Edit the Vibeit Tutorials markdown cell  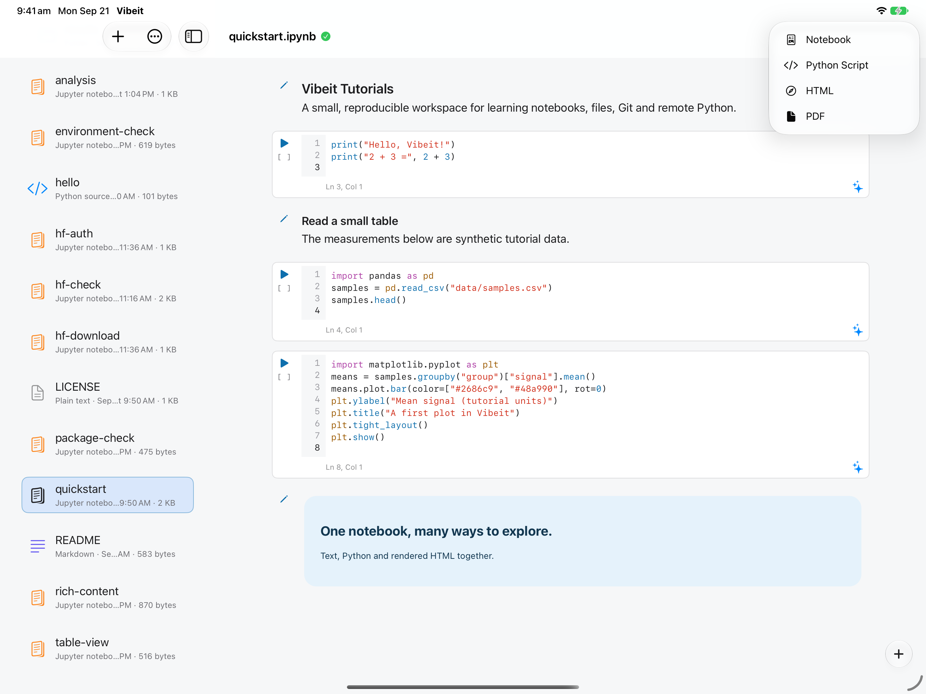click(x=284, y=86)
